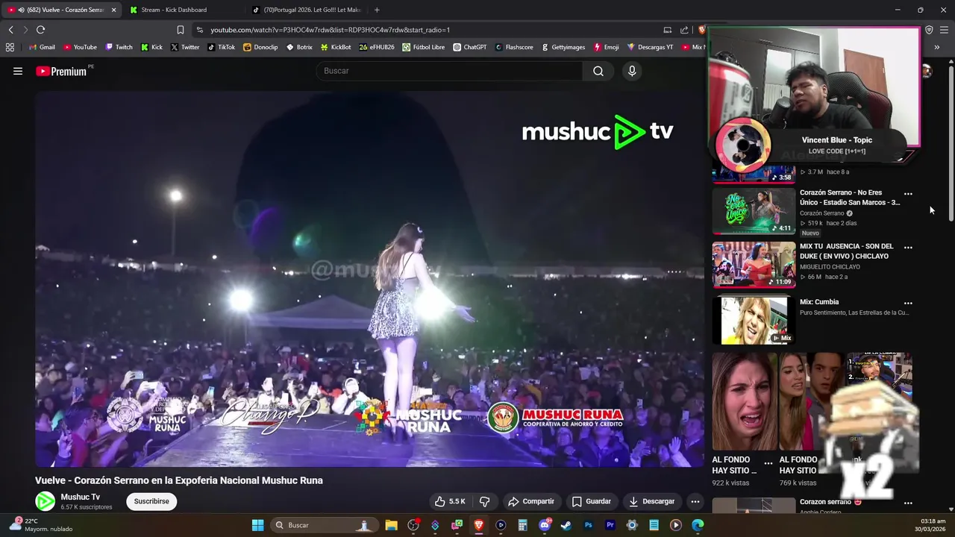Screen dimensions: 955x537
Task: Focus the Buscar search field
Action: click(x=449, y=71)
